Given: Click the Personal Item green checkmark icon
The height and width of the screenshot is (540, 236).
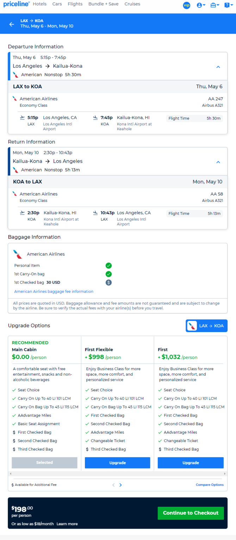Looking at the screenshot, I should 108,266.
